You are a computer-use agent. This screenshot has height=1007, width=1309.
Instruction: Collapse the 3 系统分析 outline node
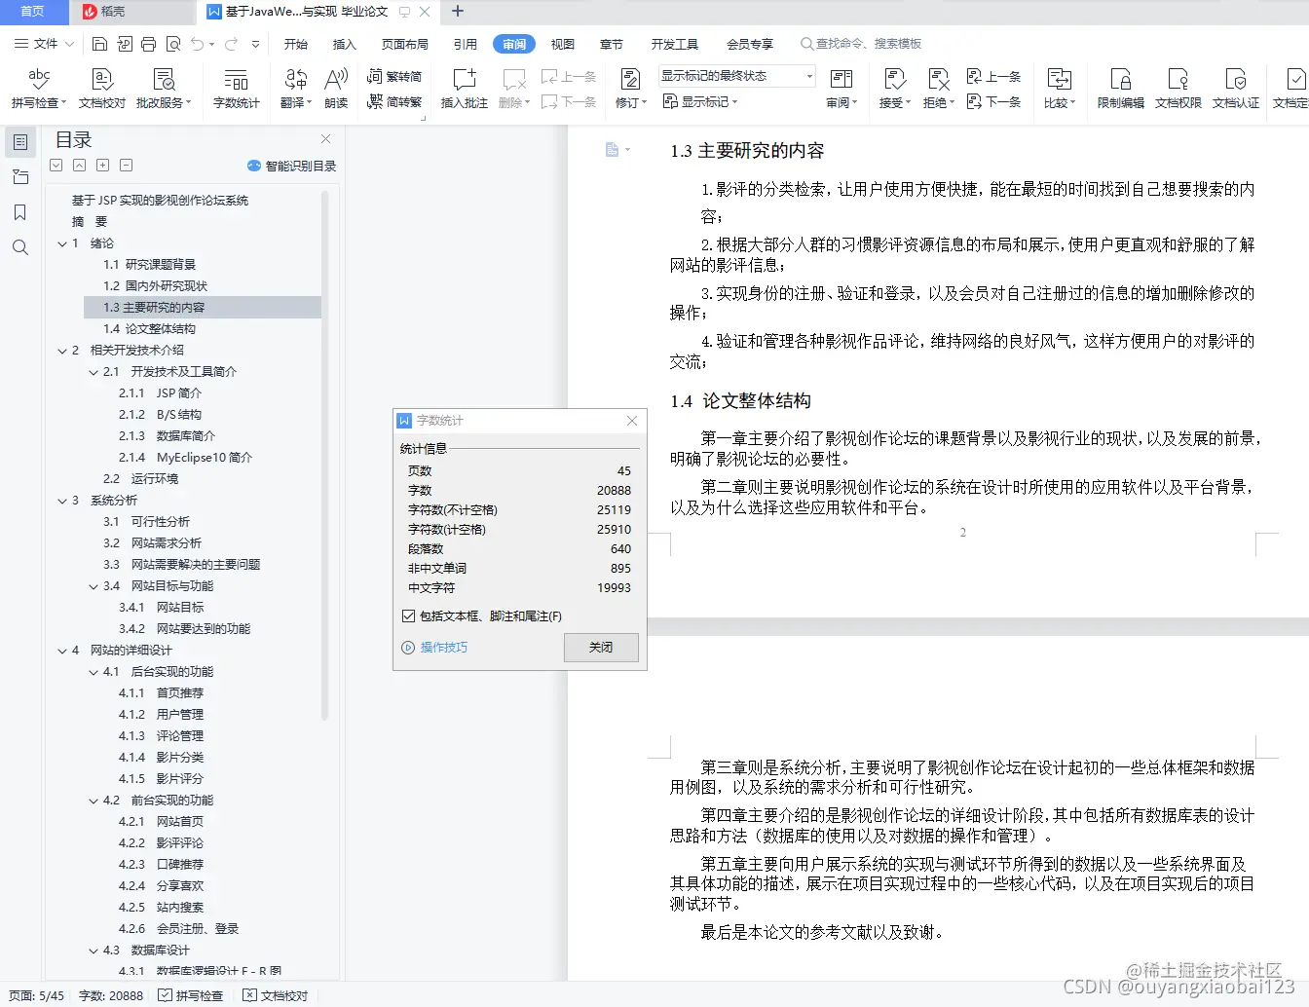click(x=64, y=500)
